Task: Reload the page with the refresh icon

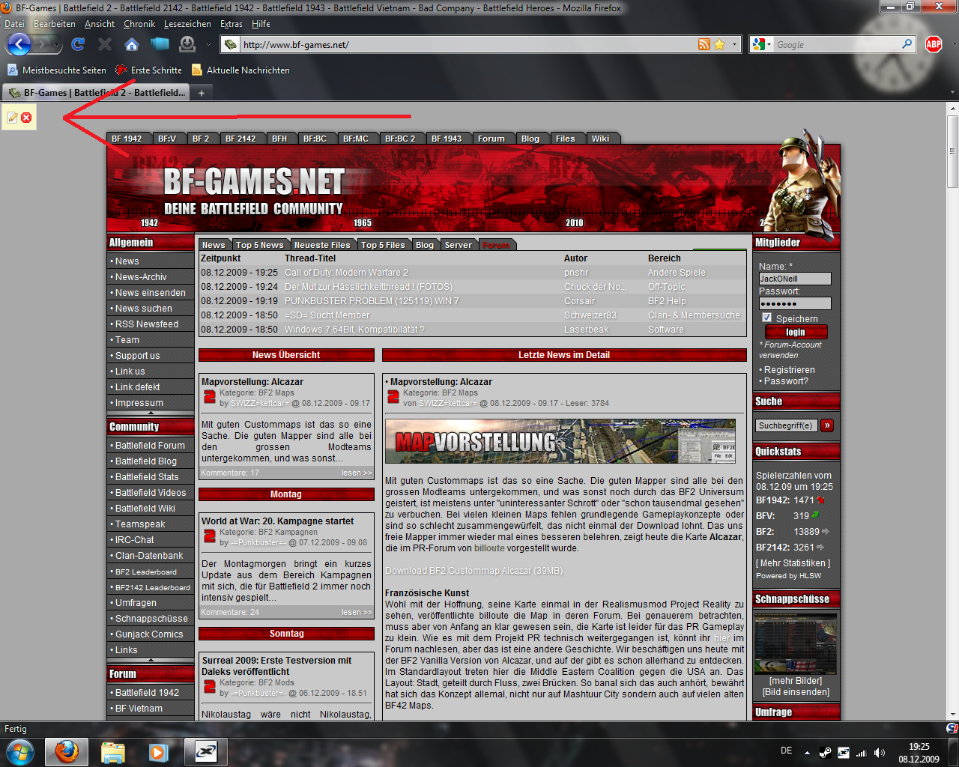Action: (77, 44)
